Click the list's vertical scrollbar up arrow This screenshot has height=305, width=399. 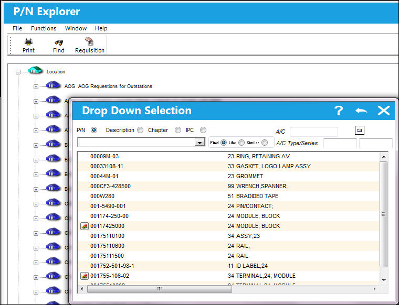(384, 157)
